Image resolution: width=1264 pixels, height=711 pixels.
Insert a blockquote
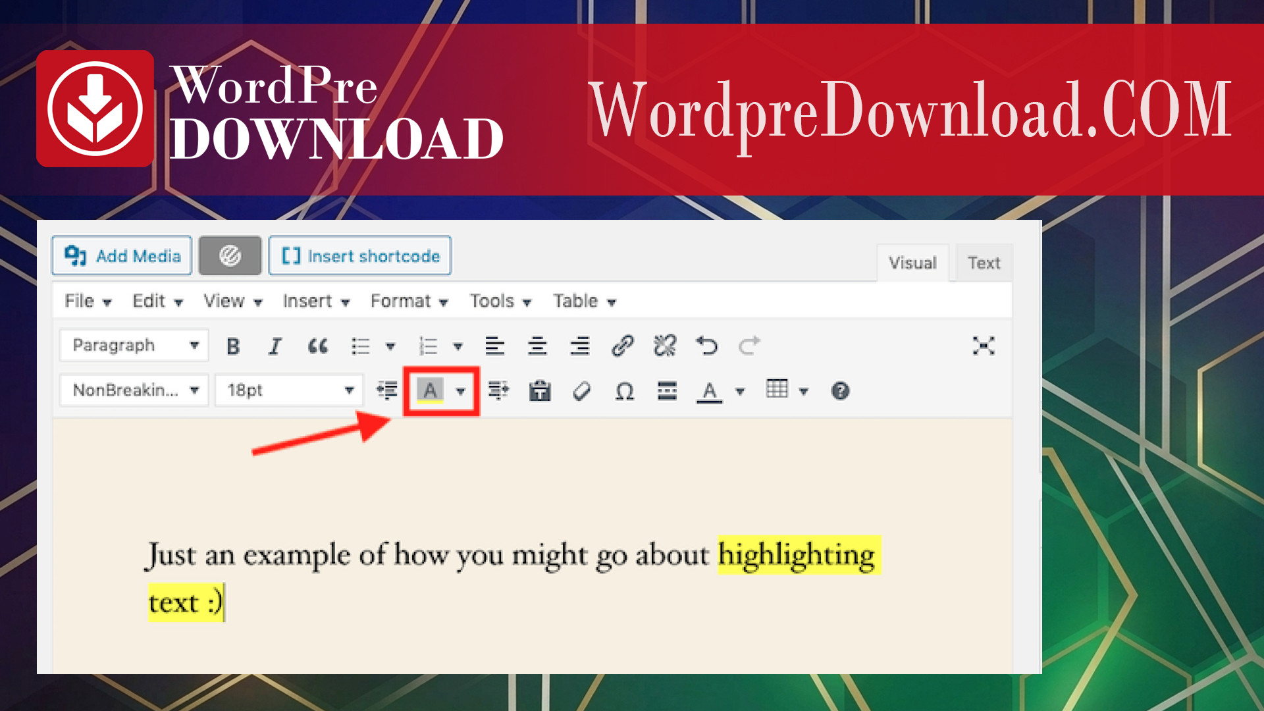tap(318, 346)
